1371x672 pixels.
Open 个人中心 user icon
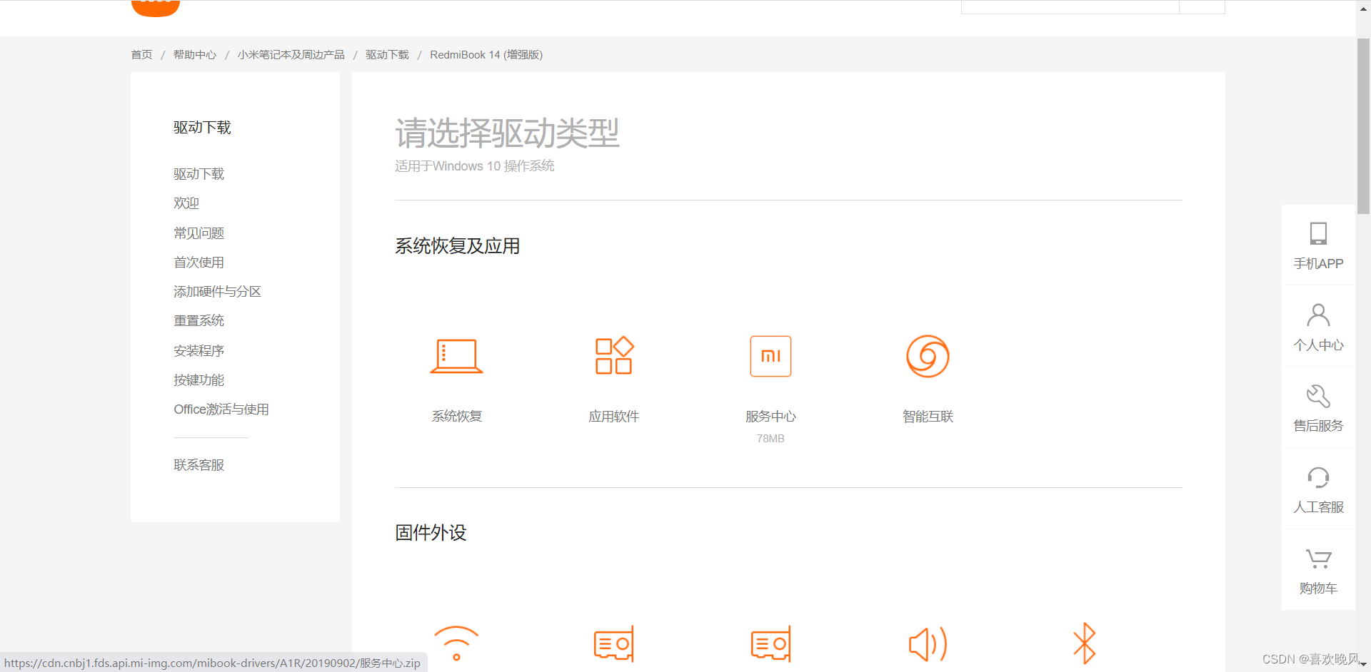click(x=1318, y=315)
